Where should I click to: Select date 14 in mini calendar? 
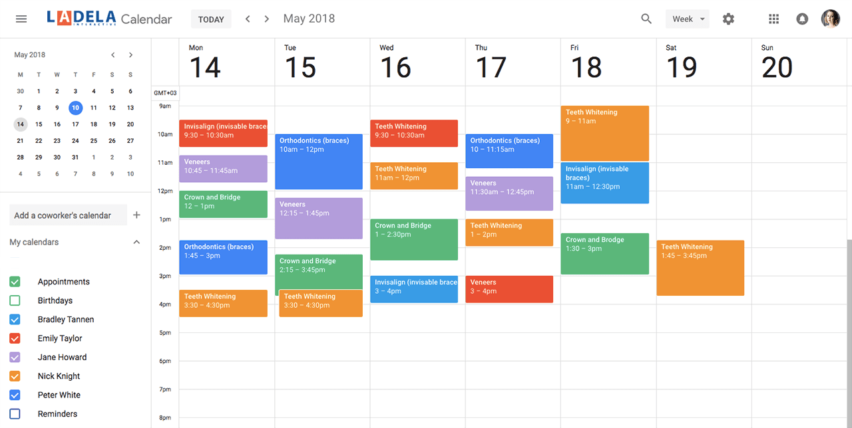21,124
